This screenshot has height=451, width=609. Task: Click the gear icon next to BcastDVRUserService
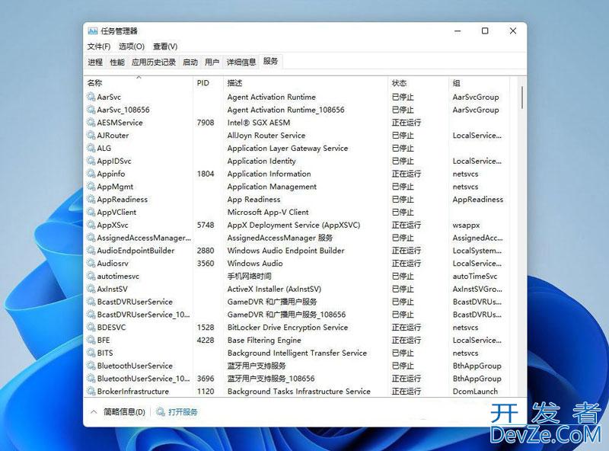(x=91, y=302)
